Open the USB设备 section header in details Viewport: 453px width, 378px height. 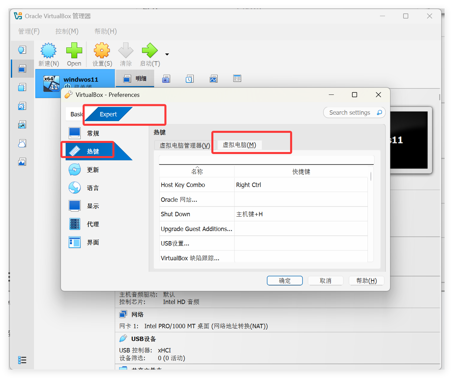(144, 339)
